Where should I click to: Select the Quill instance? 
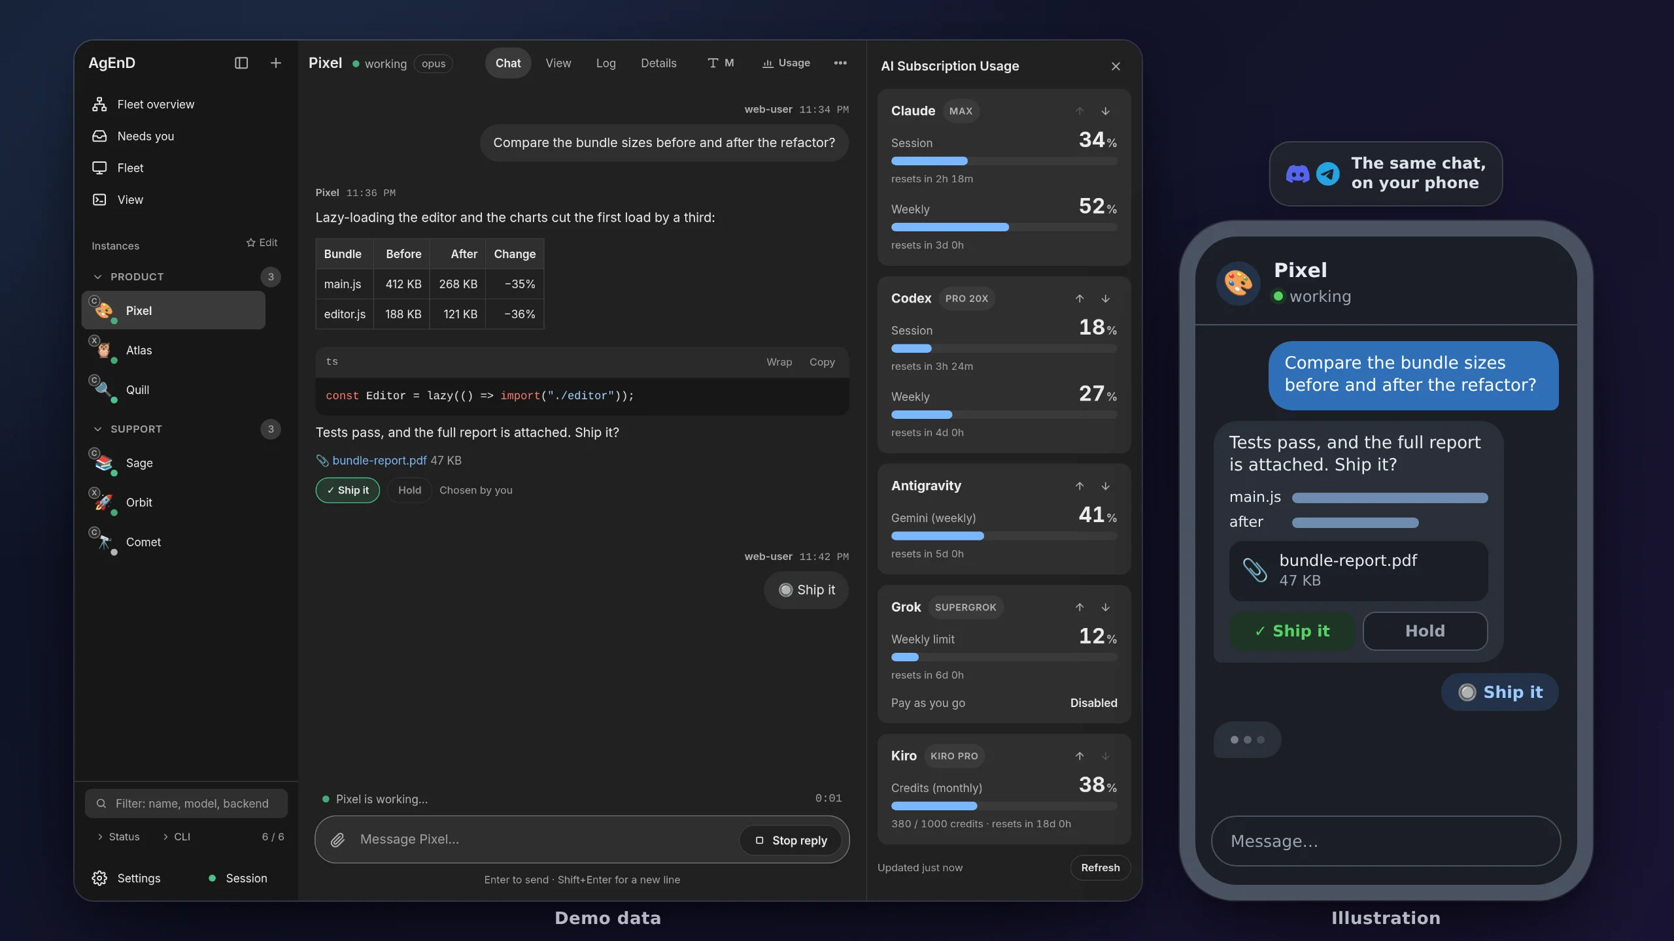pos(173,389)
